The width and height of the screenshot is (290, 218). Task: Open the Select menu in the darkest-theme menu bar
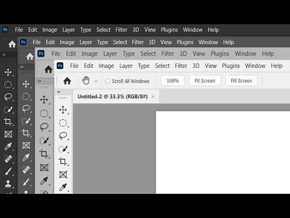103,30
